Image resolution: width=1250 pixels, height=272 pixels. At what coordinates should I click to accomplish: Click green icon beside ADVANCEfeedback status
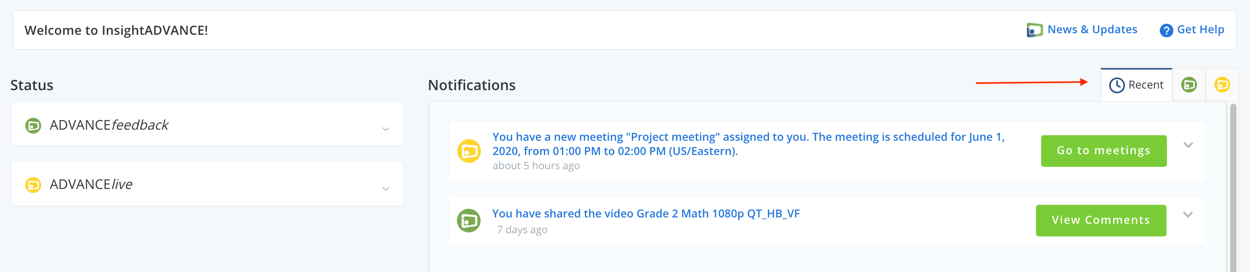[33, 126]
